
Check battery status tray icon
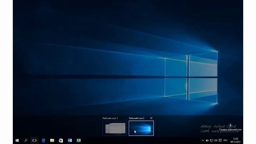(x=207, y=140)
